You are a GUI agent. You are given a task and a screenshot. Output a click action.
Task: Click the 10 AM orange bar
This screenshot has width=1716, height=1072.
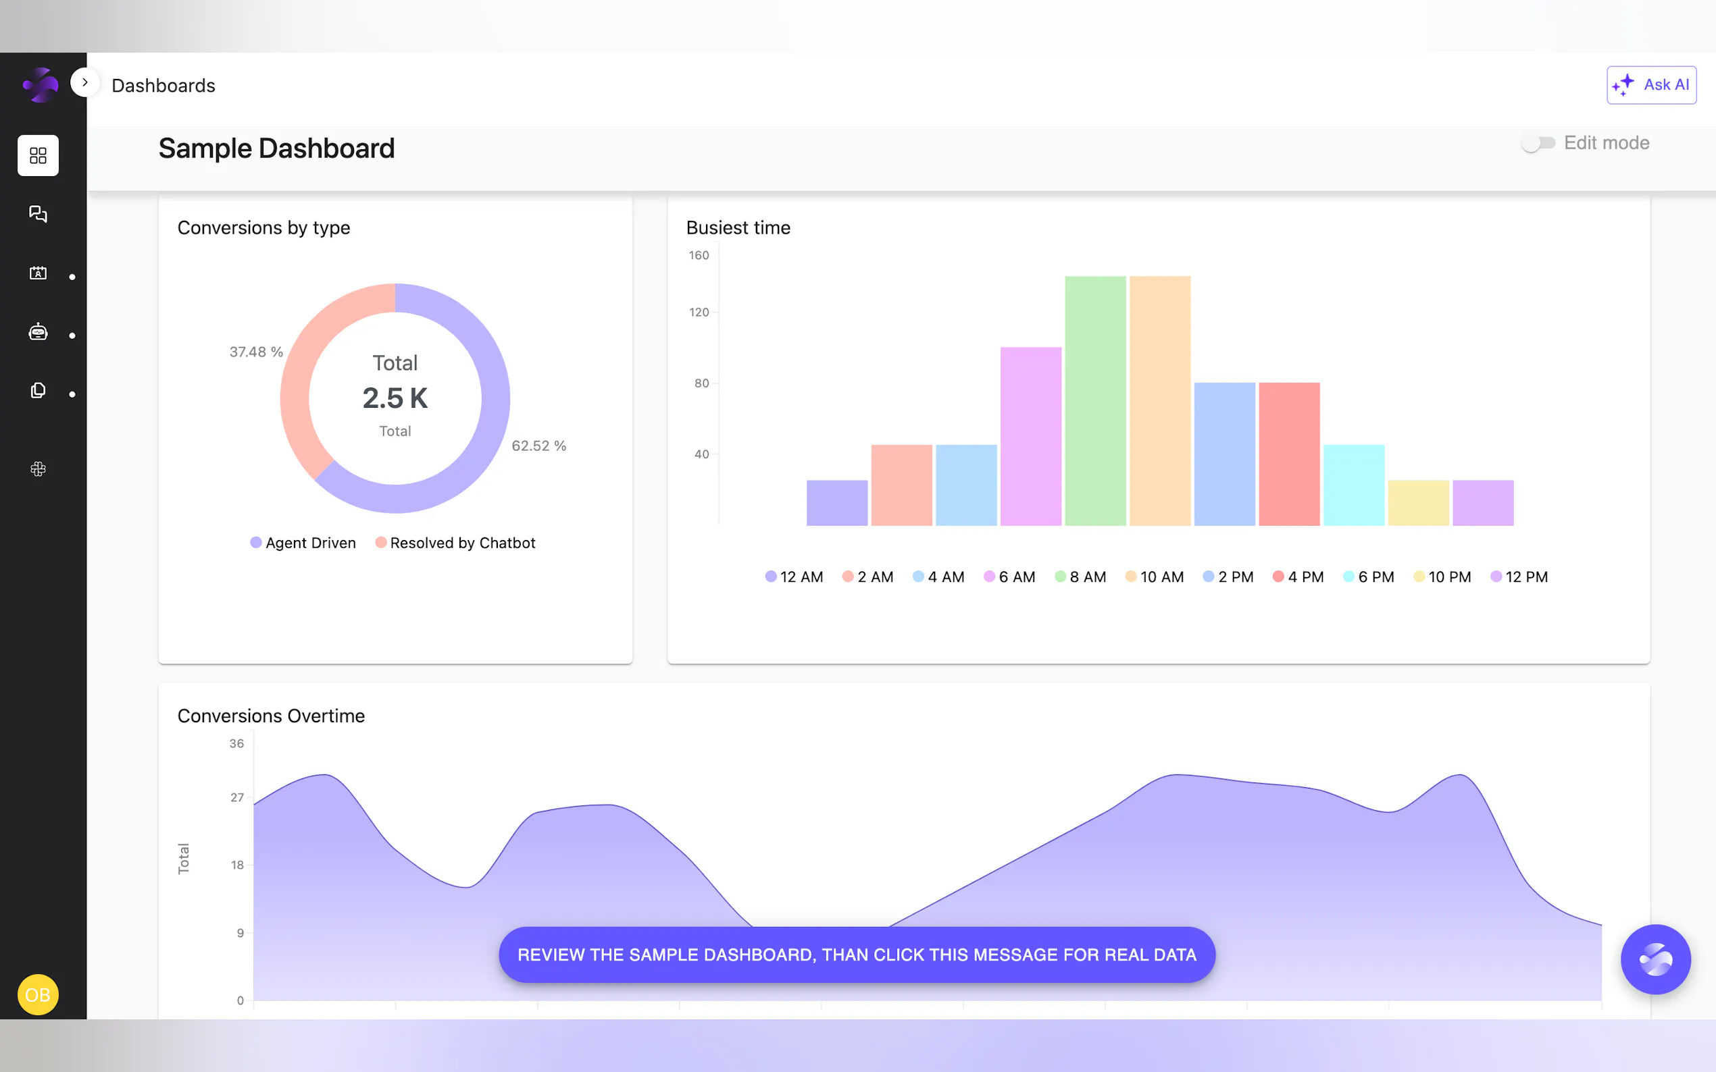1159,400
